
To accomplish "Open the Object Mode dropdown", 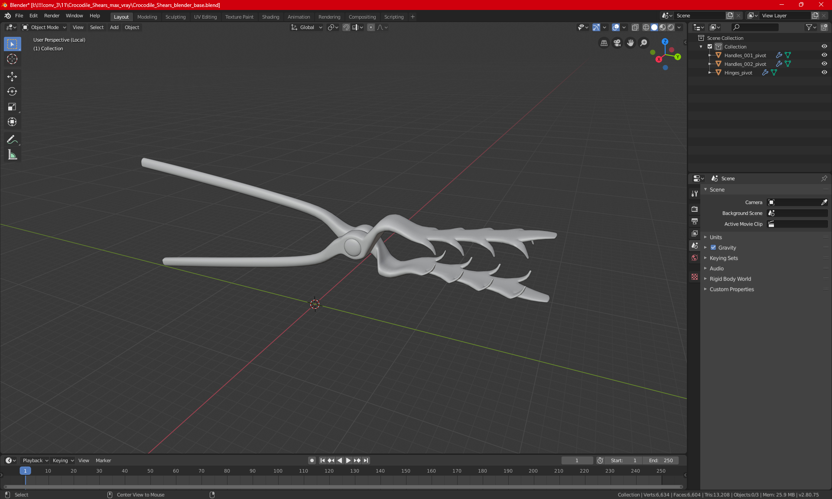I will (44, 27).
